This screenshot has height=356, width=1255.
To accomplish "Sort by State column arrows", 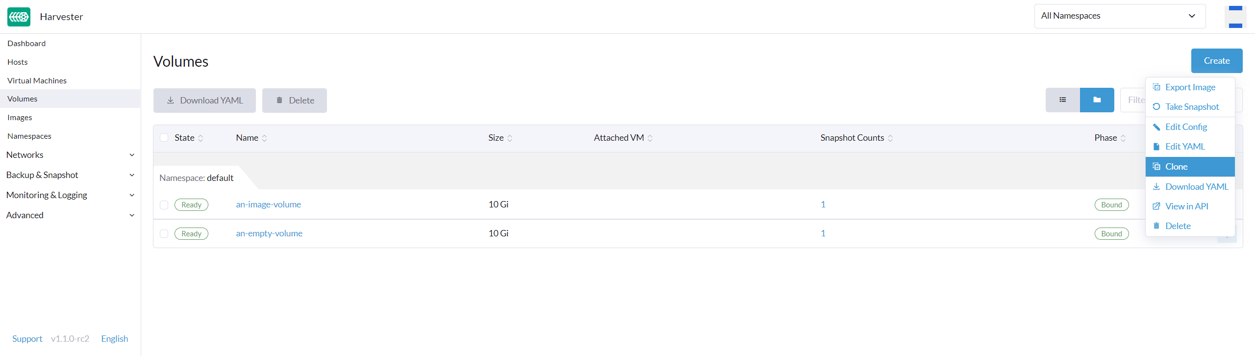I will [x=201, y=138].
